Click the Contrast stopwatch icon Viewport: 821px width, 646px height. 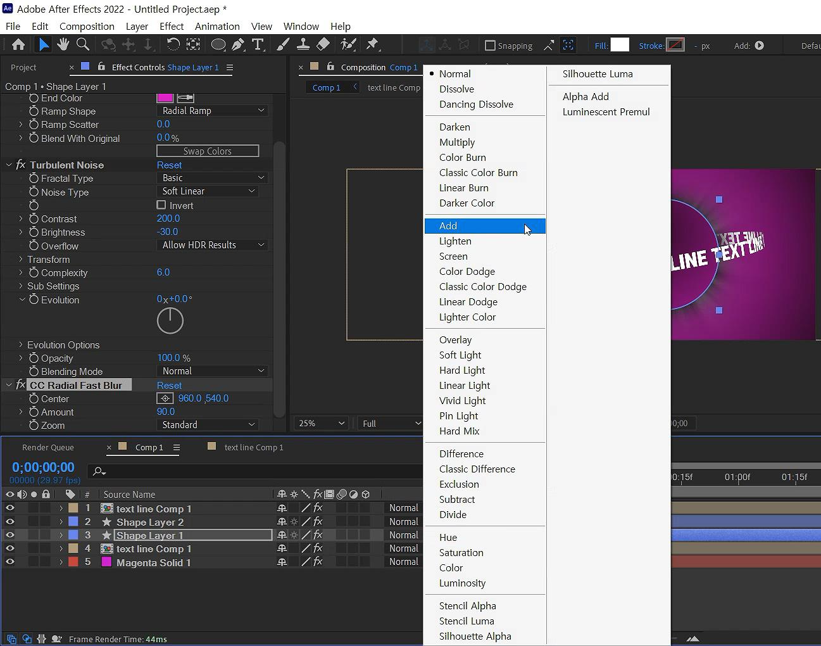34,218
